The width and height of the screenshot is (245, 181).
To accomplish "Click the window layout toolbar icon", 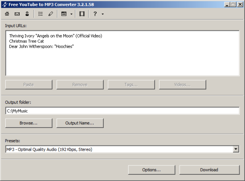I will click(x=64, y=14).
